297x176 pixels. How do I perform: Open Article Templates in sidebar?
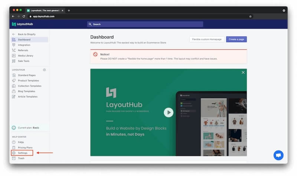pos(27,96)
